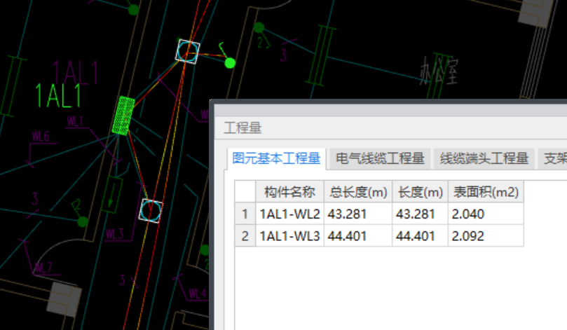
Task: Click the 2.092 surface area cell
Action: click(486, 236)
